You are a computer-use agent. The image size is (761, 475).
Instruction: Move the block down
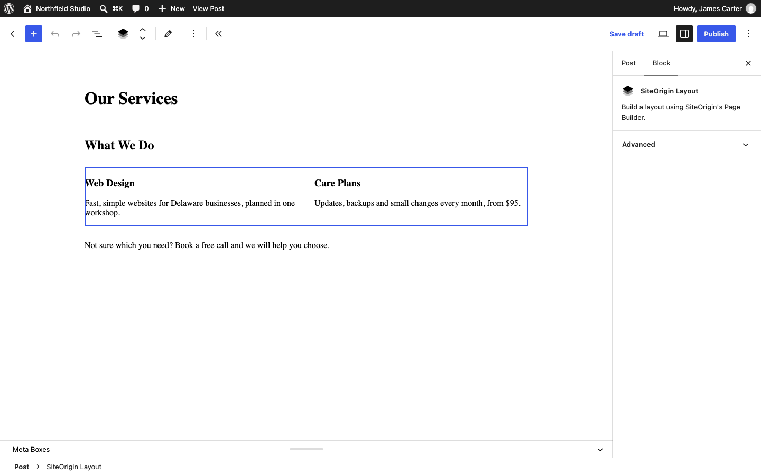click(x=143, y=38)
